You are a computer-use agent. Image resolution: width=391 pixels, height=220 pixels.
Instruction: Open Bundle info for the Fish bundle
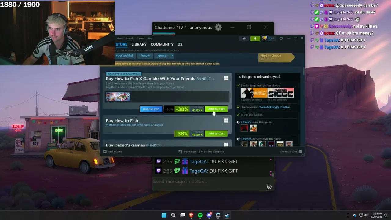pos(151,109)
